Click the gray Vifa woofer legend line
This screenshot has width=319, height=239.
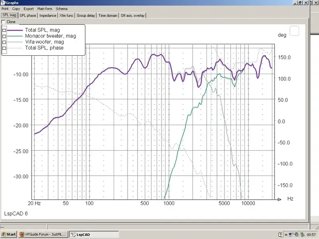[15, 42]
